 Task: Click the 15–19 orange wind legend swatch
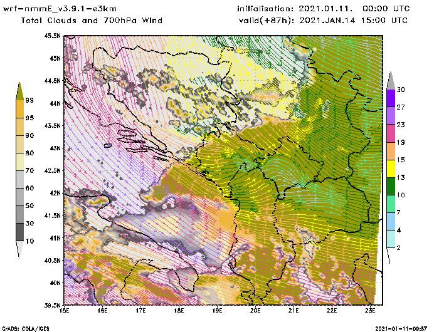391,151
